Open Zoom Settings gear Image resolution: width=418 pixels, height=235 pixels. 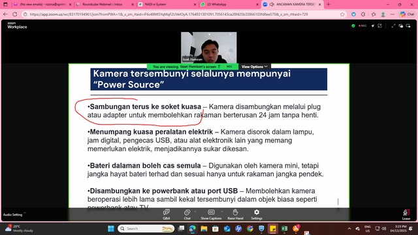pyautogui.click(x=257, y=214)
